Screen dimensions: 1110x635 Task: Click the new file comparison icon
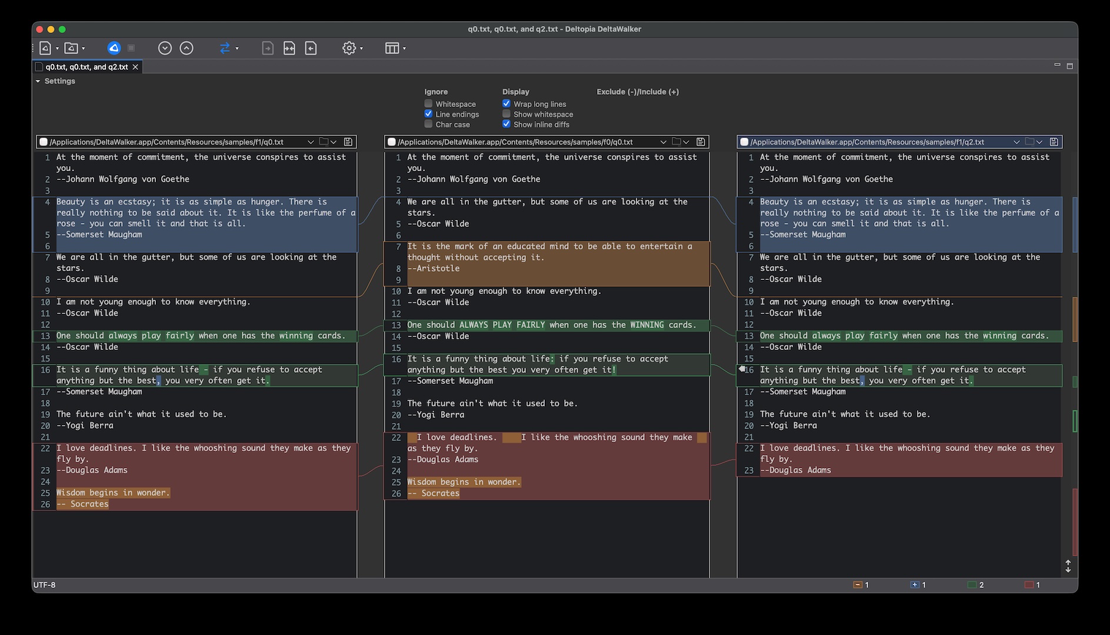click(45, 48)
